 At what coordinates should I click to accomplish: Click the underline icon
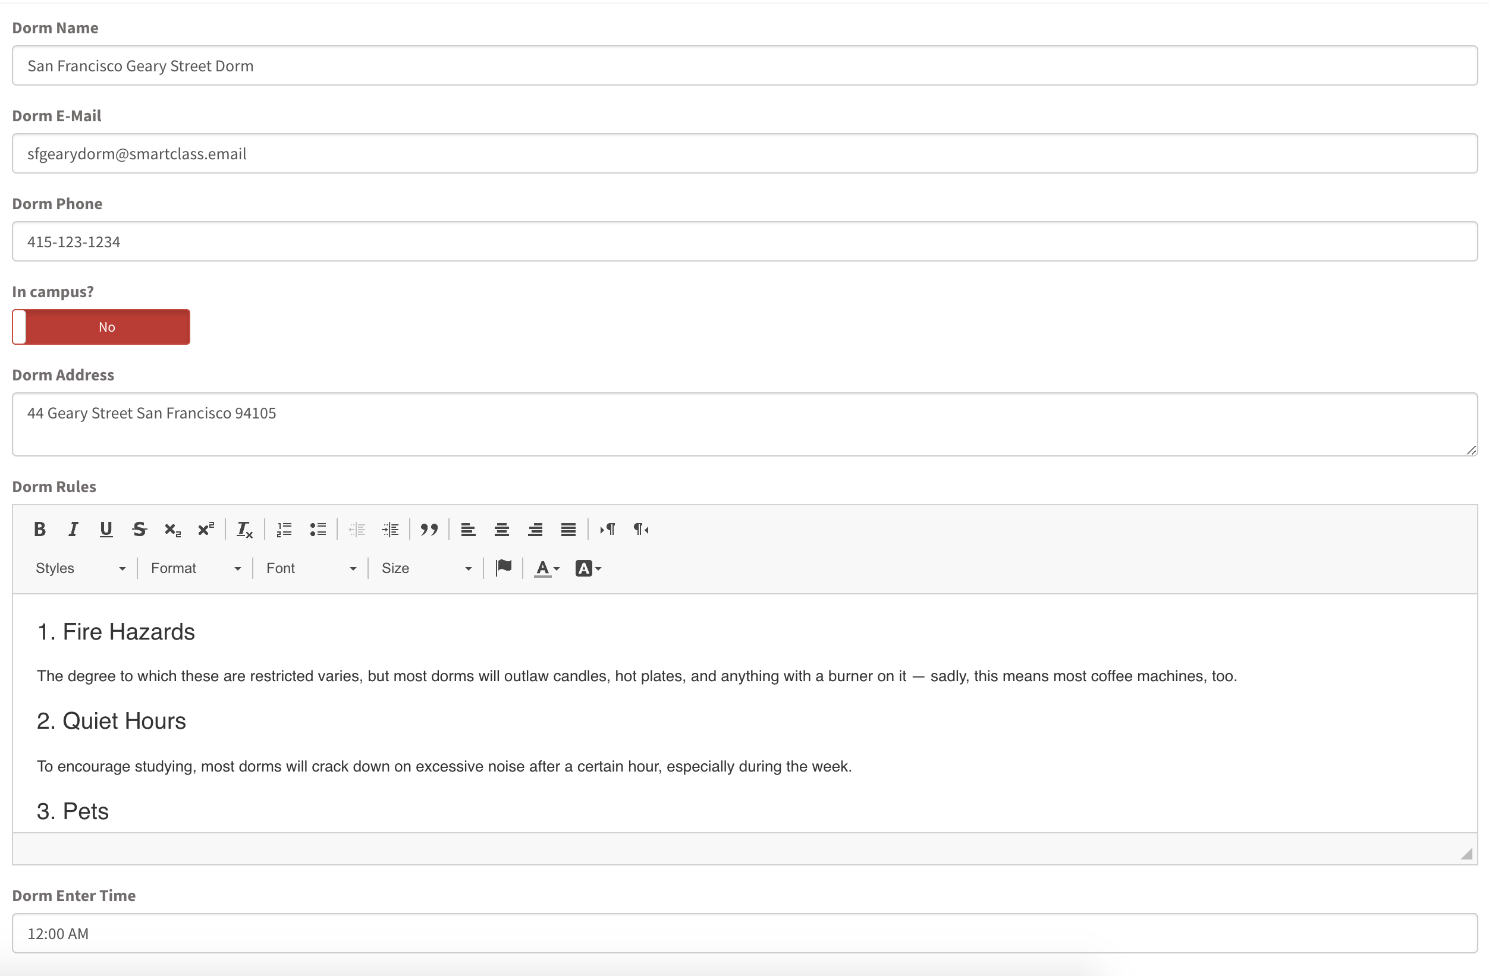point(106,530)
